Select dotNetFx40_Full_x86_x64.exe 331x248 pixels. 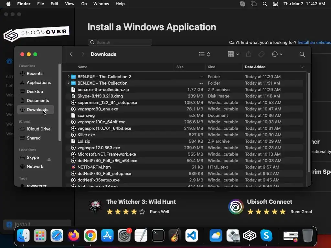185,160
